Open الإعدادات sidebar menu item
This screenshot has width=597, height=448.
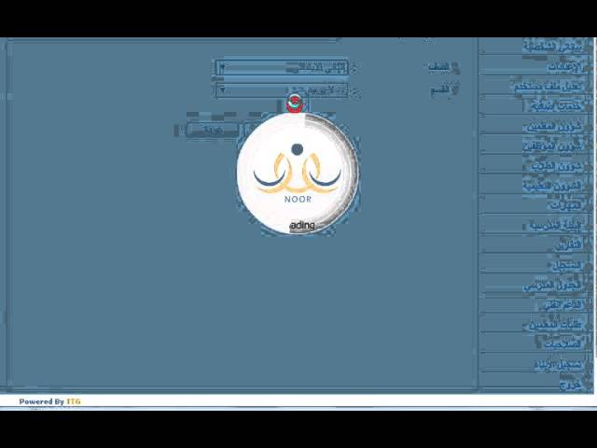[x=565, y=67]
